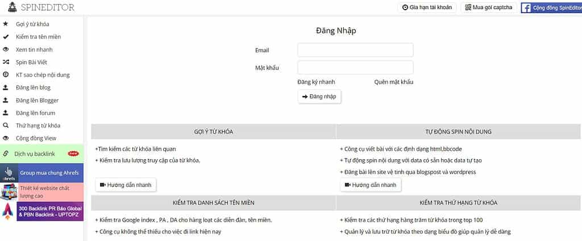The width and height of the screenshot is (582, 241).
Task: Click the SPINEDITOR brand title
Action: pos(48,7)
